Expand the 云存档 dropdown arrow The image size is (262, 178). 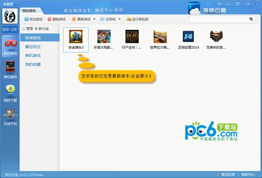pyautogui.click(x=119, y=19)
